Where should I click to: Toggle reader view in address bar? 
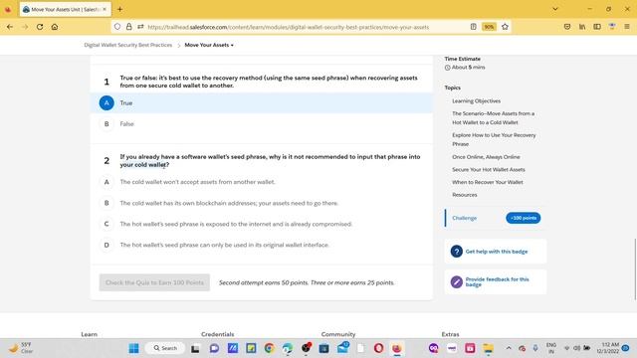(474, 27)
